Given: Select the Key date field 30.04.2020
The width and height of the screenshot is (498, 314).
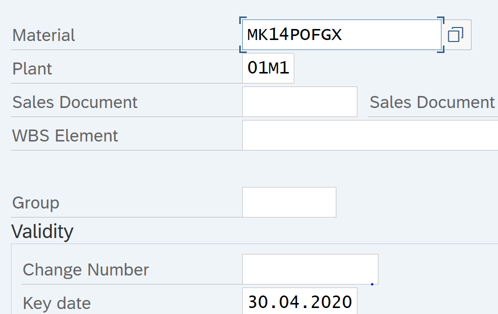Looking at the screenshot, I should [x=299, y=302].
